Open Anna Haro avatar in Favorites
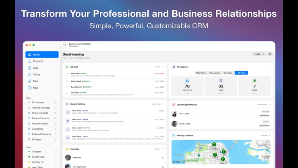Viewport: 298px width, 168px height. tap(68, 157)
